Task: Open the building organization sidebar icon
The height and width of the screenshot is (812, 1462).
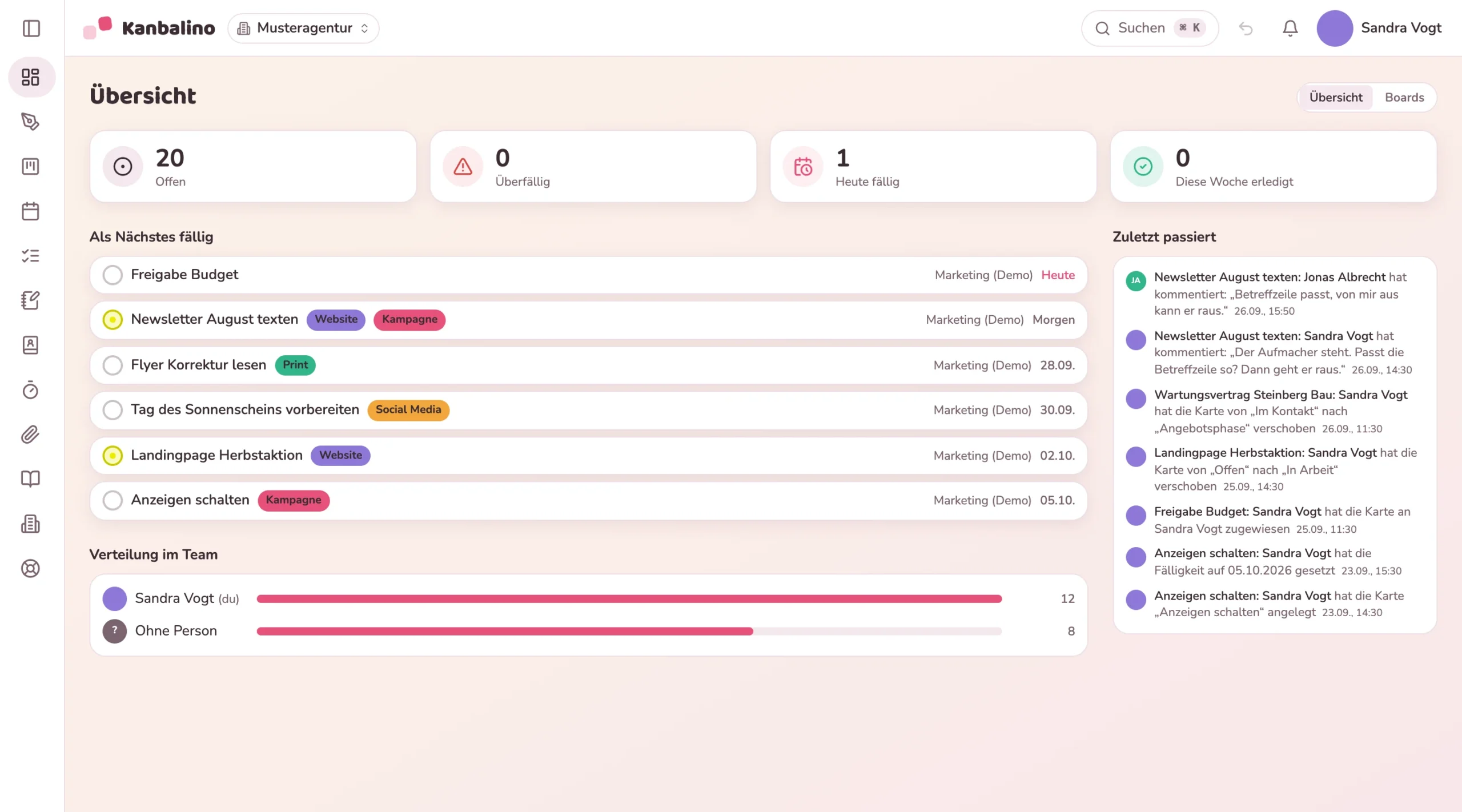Action: click(30, 524)
